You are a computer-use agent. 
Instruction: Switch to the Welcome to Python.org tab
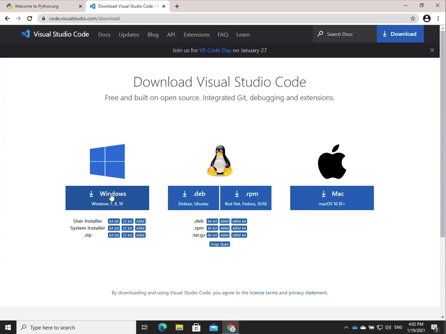click(x=44, y=6)
